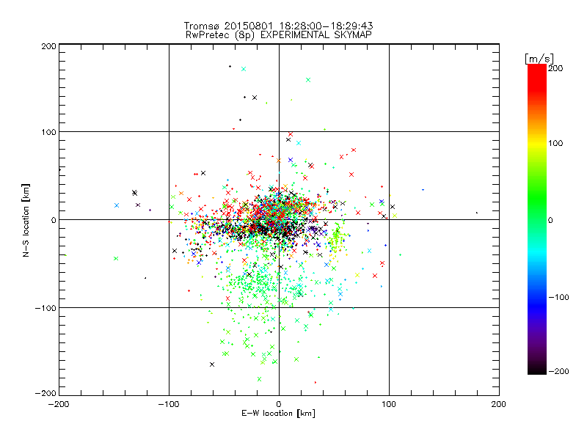Click the colorbar's "-200" bottom label

558,371
